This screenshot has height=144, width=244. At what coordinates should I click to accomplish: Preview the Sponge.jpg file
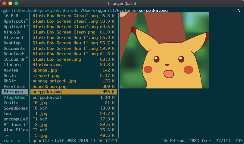(74, 70)
